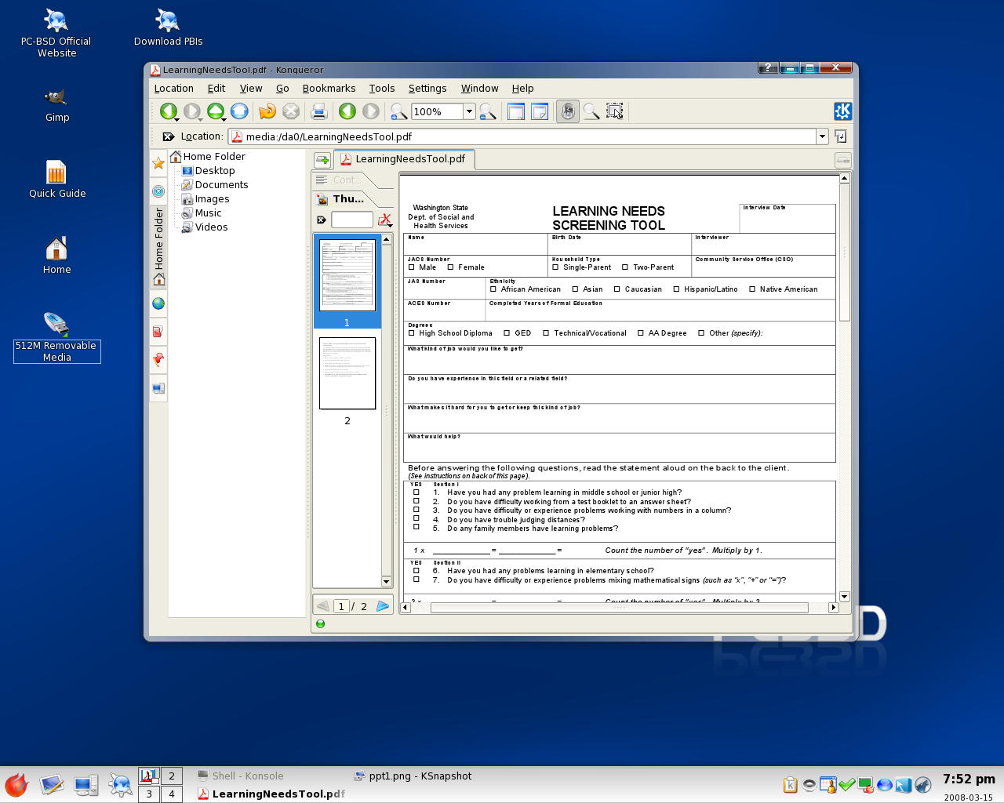Clear the Location bar
1004x803 pixels.
pyautogui.click(x=168, y=136)
